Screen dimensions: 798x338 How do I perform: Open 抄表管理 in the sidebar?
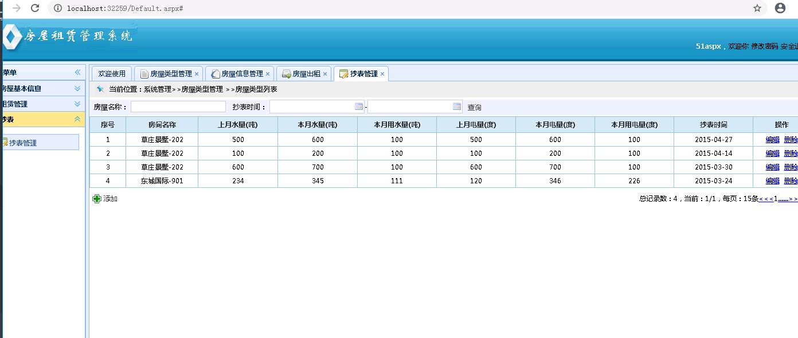point(23,143)
